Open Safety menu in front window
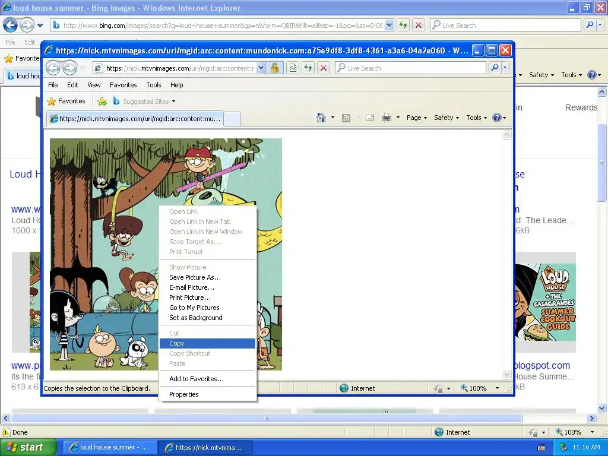 click(x=446, y=118)
